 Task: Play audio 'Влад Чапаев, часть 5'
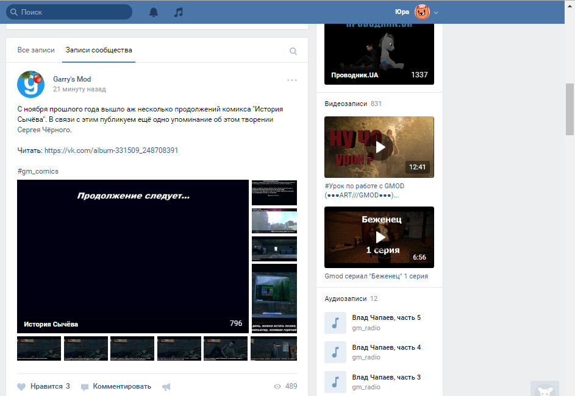click(x=335, y=323)
